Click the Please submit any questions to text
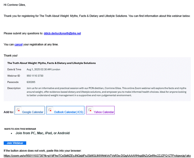The height and width of the screenshot is (158, 194). 23,33
